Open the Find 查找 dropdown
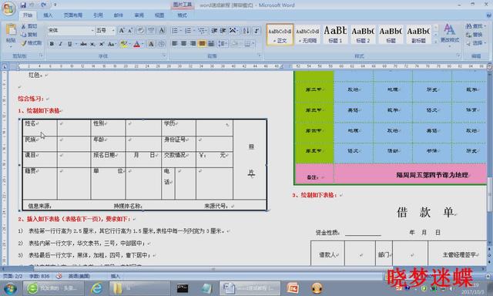 tap(476, 26)
